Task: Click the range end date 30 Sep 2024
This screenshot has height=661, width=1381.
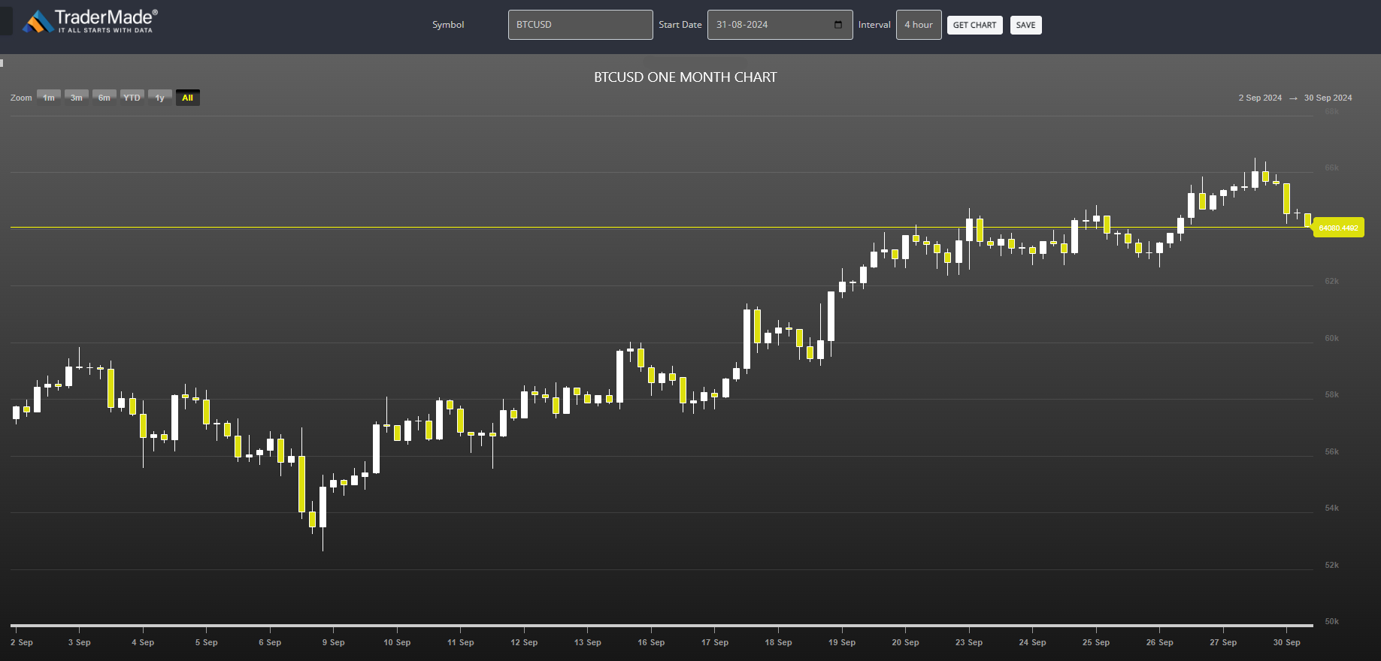Action: pos(1328,98)
